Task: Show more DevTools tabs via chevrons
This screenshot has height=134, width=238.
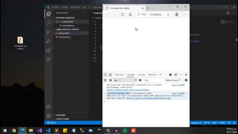Action: (x=160, y=74)
